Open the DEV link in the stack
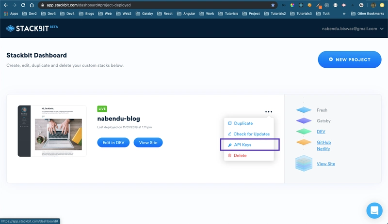Image resolution: width=388 pixels, height=224 pixels. coord(321,132)
